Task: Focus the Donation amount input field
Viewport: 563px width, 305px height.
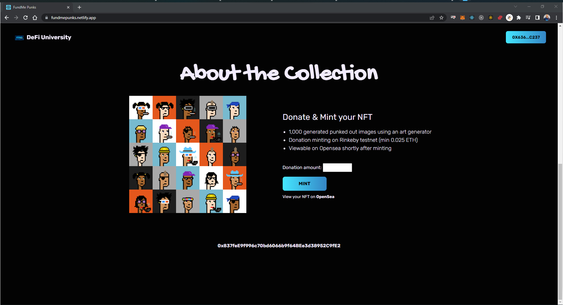Action: point(337,168)
